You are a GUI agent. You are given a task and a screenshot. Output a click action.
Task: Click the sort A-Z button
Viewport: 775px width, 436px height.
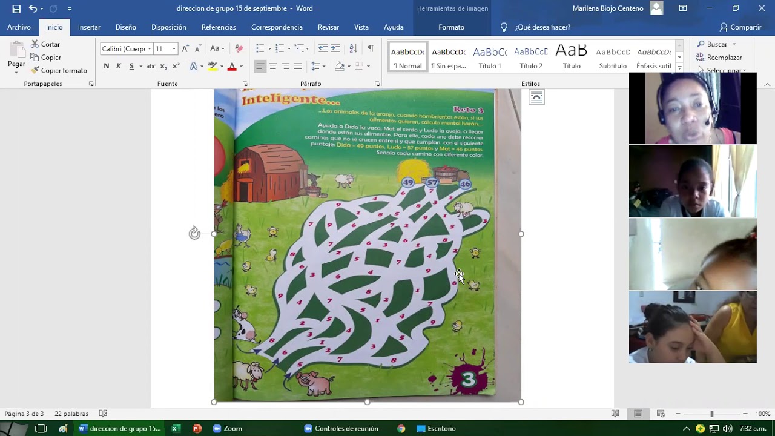(354, 48)
